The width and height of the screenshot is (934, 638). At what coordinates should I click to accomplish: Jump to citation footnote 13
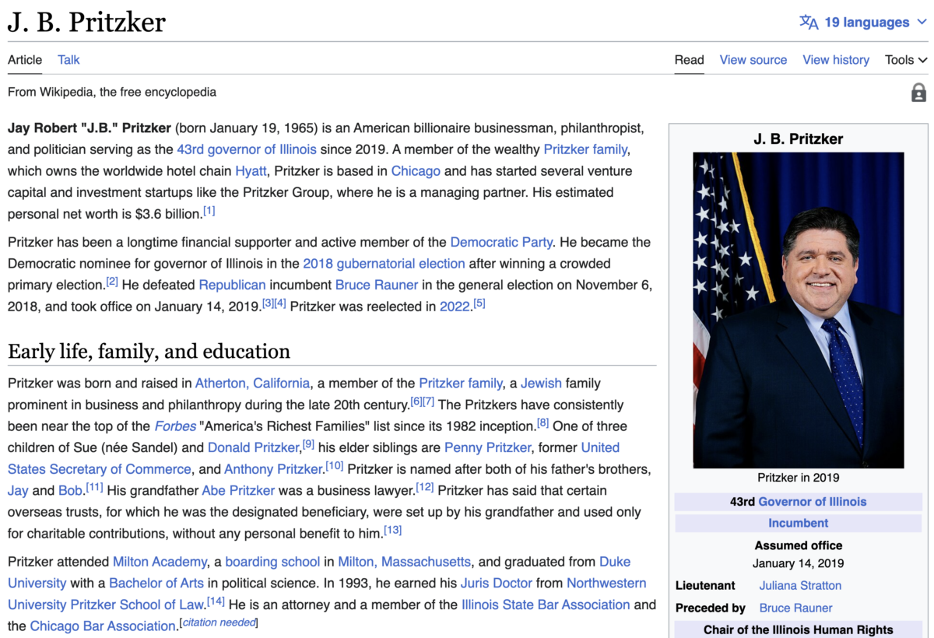393,530
